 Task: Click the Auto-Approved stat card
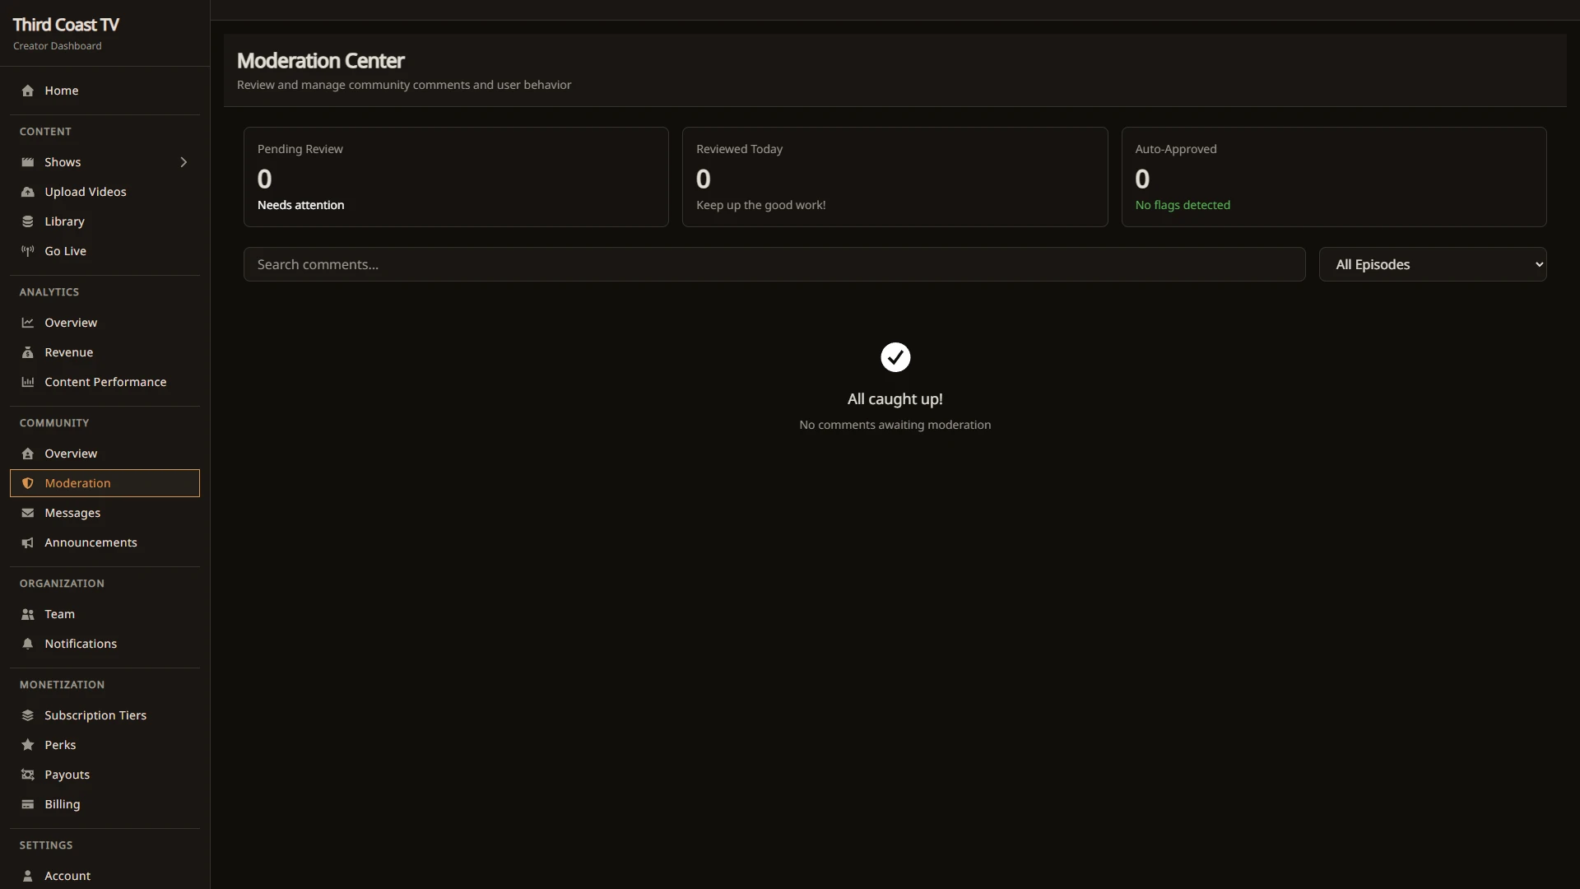pyautogui.click(x=1334, y=177)
